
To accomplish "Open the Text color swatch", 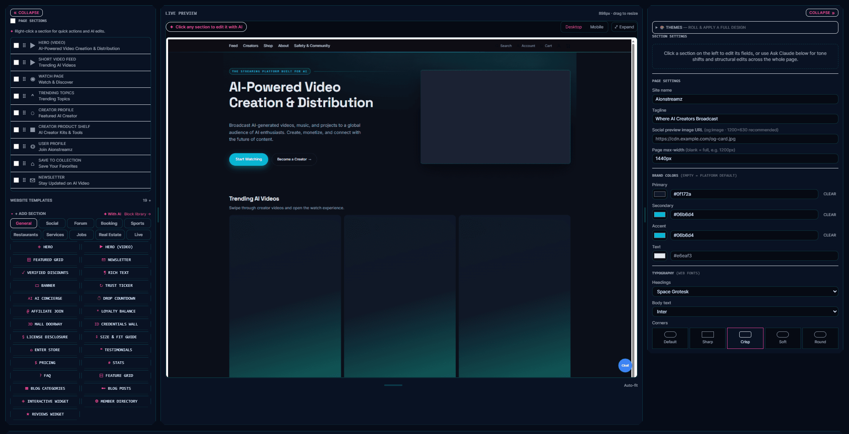I will (660, 256).
